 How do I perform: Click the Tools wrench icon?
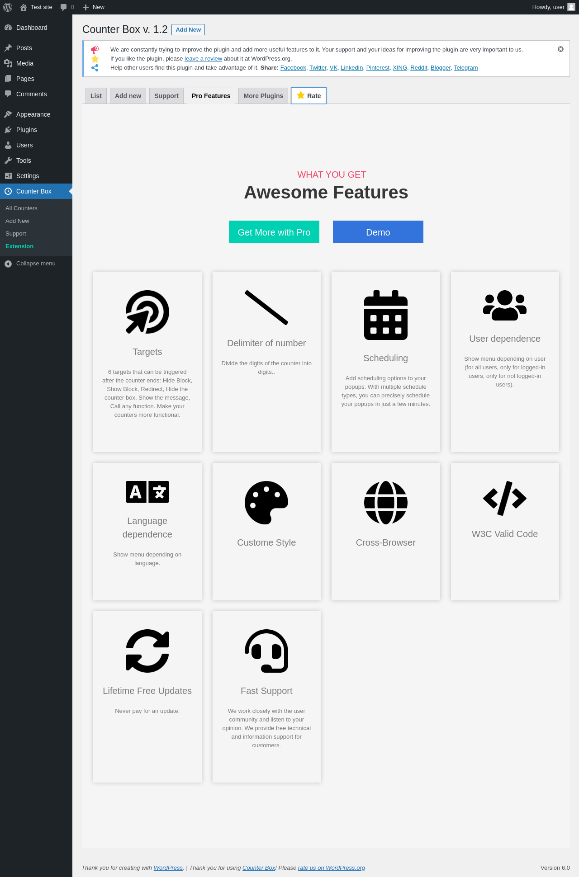tap(8, 160)
